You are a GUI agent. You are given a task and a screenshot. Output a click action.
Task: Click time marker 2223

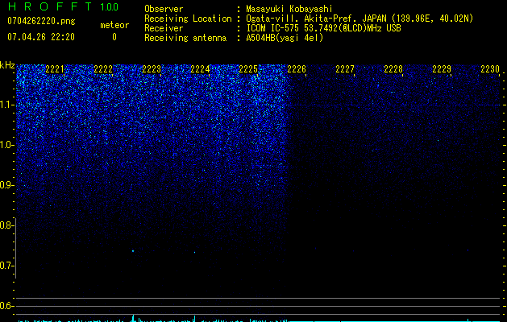click(152, 68)
